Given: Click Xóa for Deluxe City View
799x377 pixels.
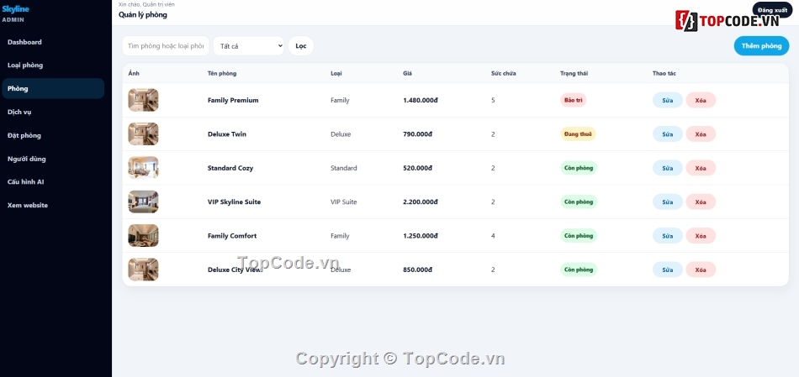Looking at the screenshot, I should click(701, 270).
